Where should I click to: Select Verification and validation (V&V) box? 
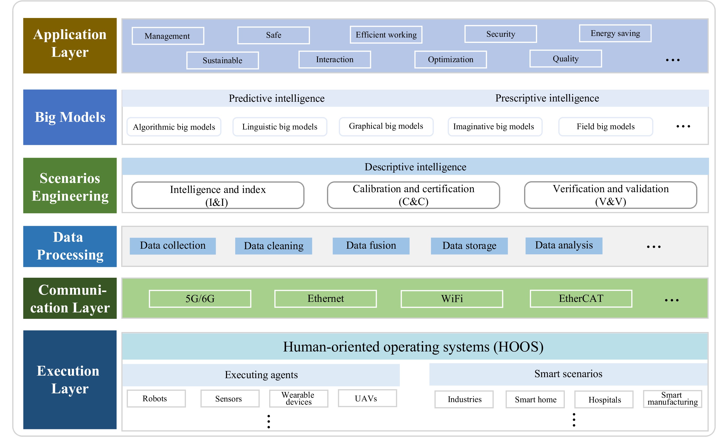tap(611, 195)
